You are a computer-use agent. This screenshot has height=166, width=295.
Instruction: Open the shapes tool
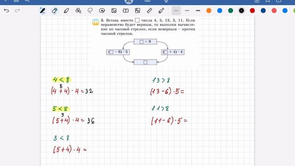(78, 11)
